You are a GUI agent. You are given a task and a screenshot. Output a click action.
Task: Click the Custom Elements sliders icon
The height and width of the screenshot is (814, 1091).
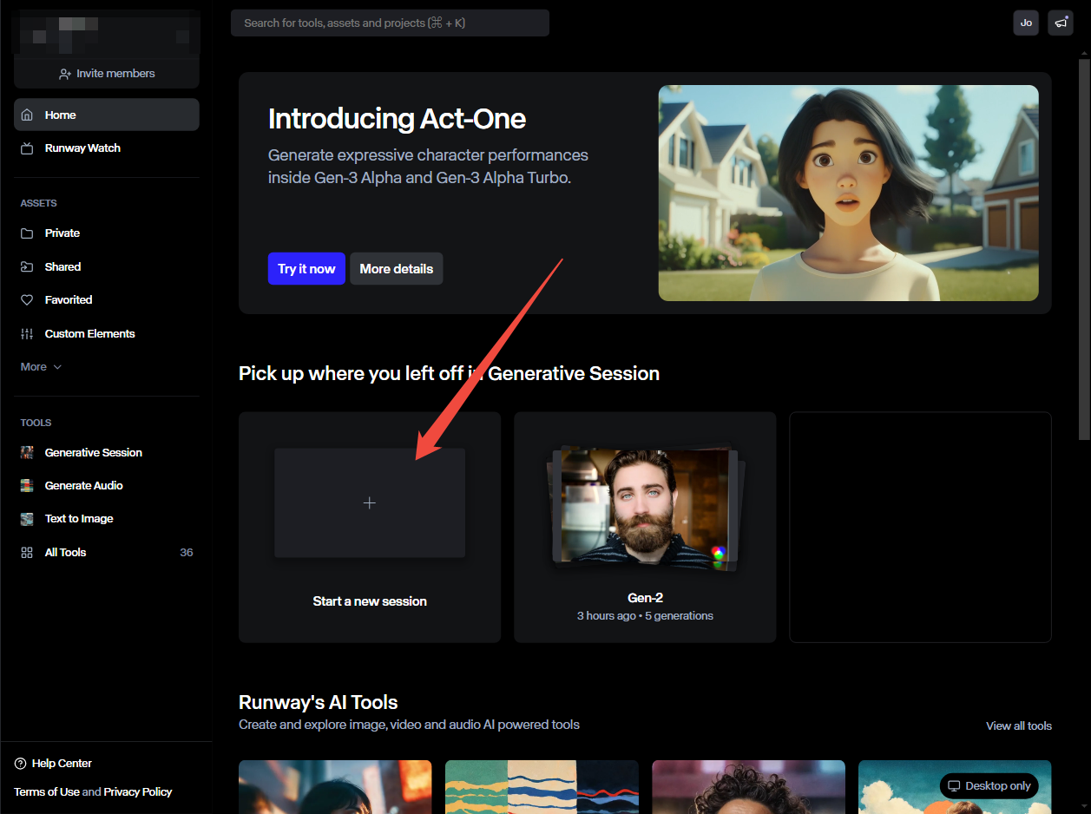coord(27,334)
